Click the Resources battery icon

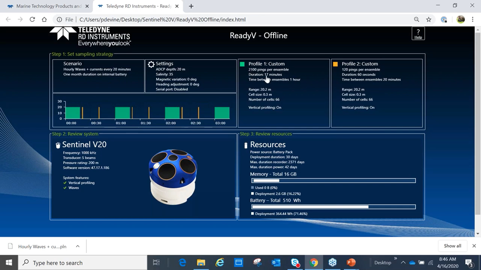246,145
